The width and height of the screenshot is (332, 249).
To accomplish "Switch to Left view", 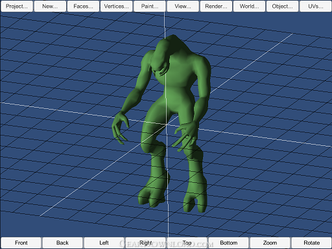I will pos(104,243).
